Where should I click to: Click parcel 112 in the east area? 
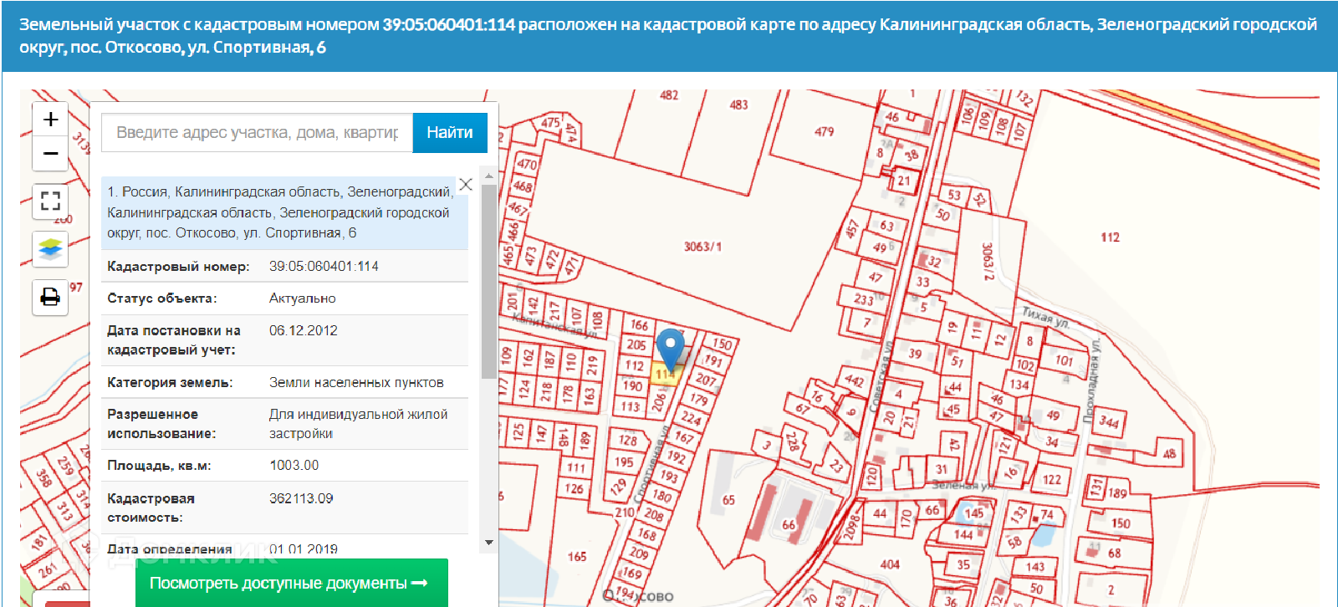(1110, 237)
